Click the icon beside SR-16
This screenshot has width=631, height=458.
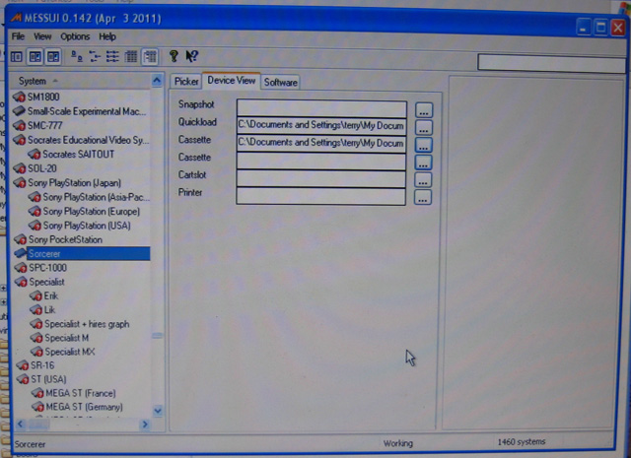(22, 365)
